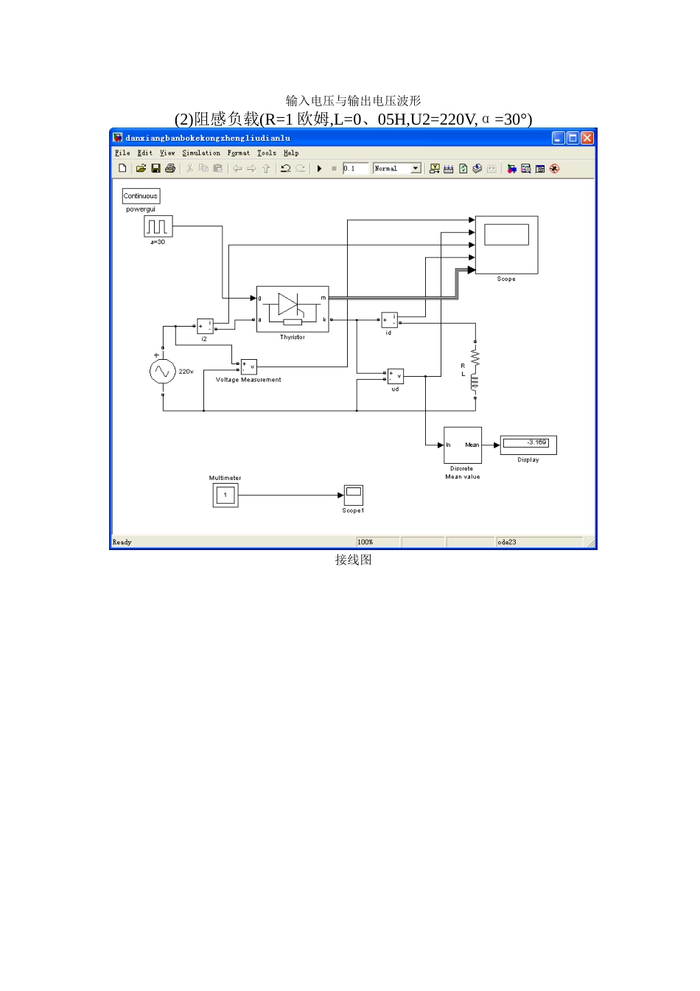Cut selection with the scissors icon
This screenshot has width=700, height=991.
coord(189,169)
